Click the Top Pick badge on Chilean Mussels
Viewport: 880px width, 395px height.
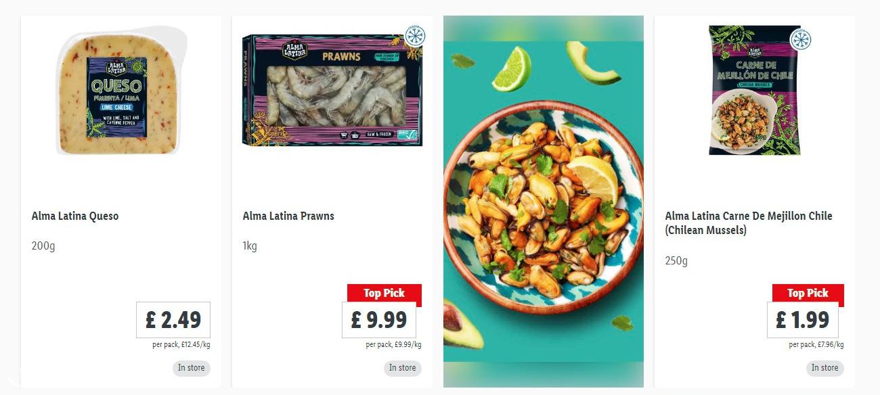pos(808,293)
